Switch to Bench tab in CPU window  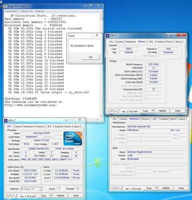68,126
